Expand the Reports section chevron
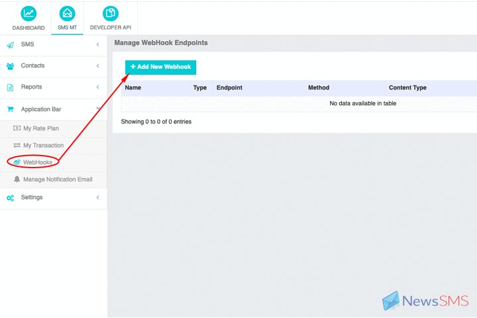This screenshot has width=477, height=318. pyautogui.click(x=97, y=87)
